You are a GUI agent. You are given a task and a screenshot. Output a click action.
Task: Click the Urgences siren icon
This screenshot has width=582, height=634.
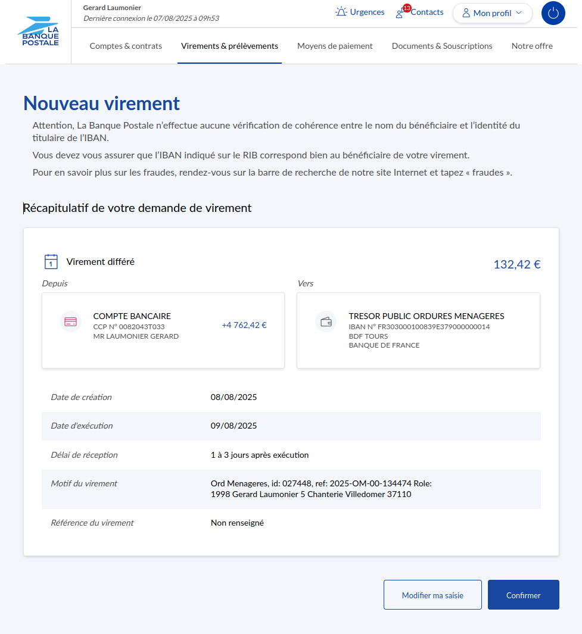click(341, 12)
